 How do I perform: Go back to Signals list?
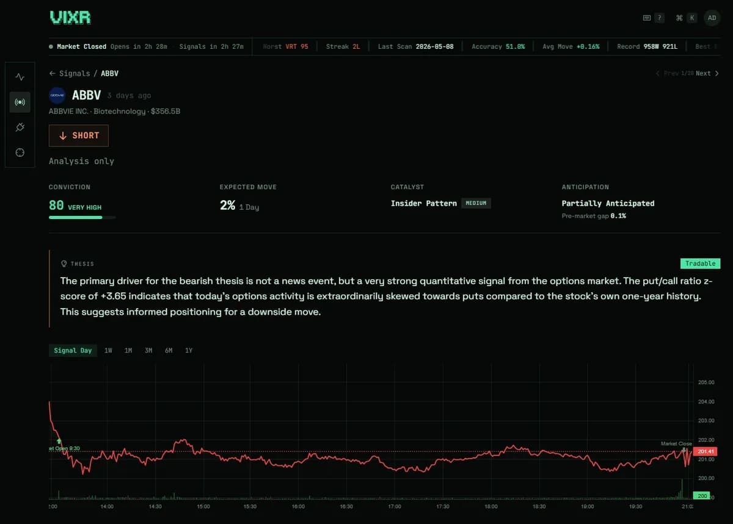(70, 73)
